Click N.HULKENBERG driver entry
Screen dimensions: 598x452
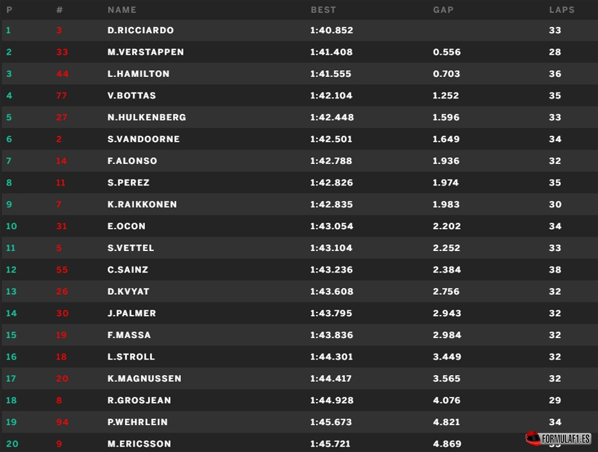[x=146, y=117]
